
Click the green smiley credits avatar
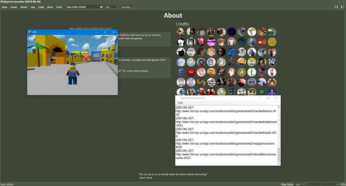pyautogui.click(x=262, y=92)
